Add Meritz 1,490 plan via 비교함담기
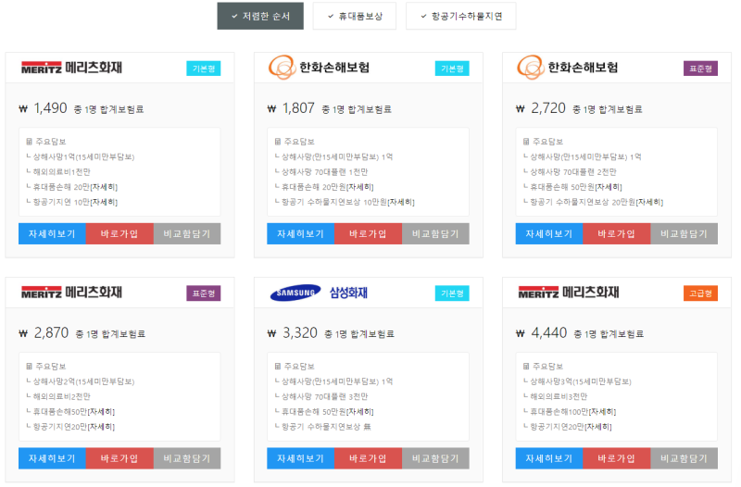The width and height of the screenshot is (741, 487). coord(187,234)
